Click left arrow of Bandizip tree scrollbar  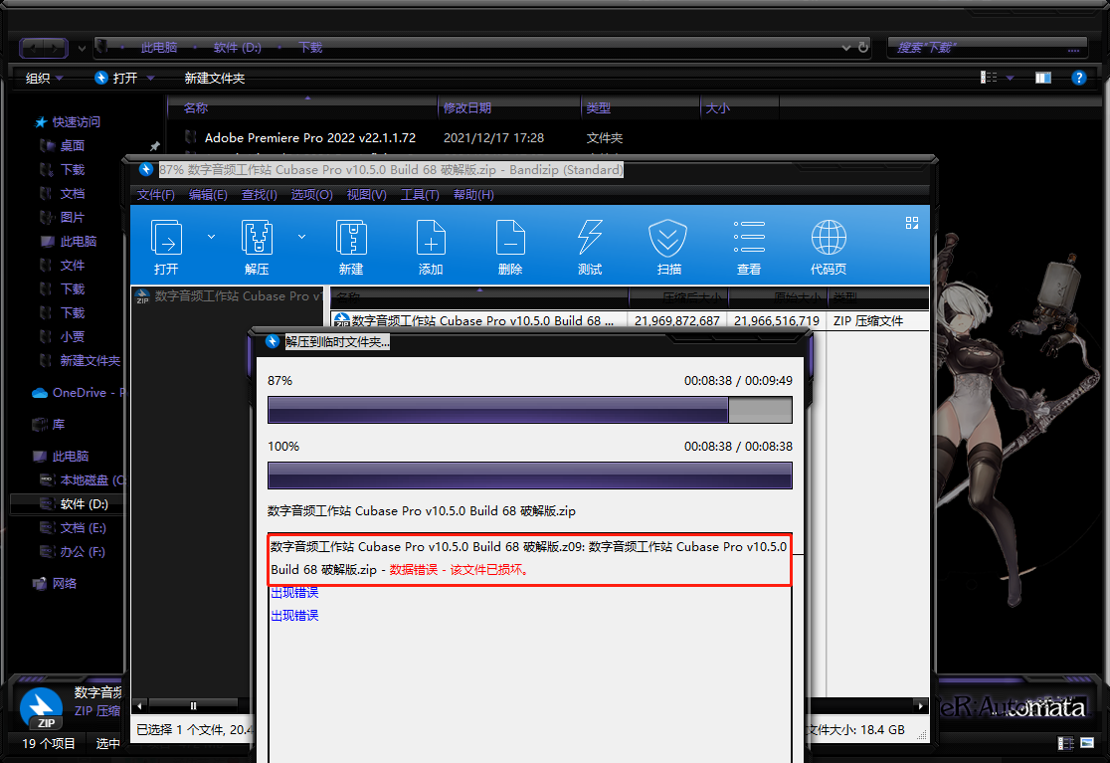[139, 705]
